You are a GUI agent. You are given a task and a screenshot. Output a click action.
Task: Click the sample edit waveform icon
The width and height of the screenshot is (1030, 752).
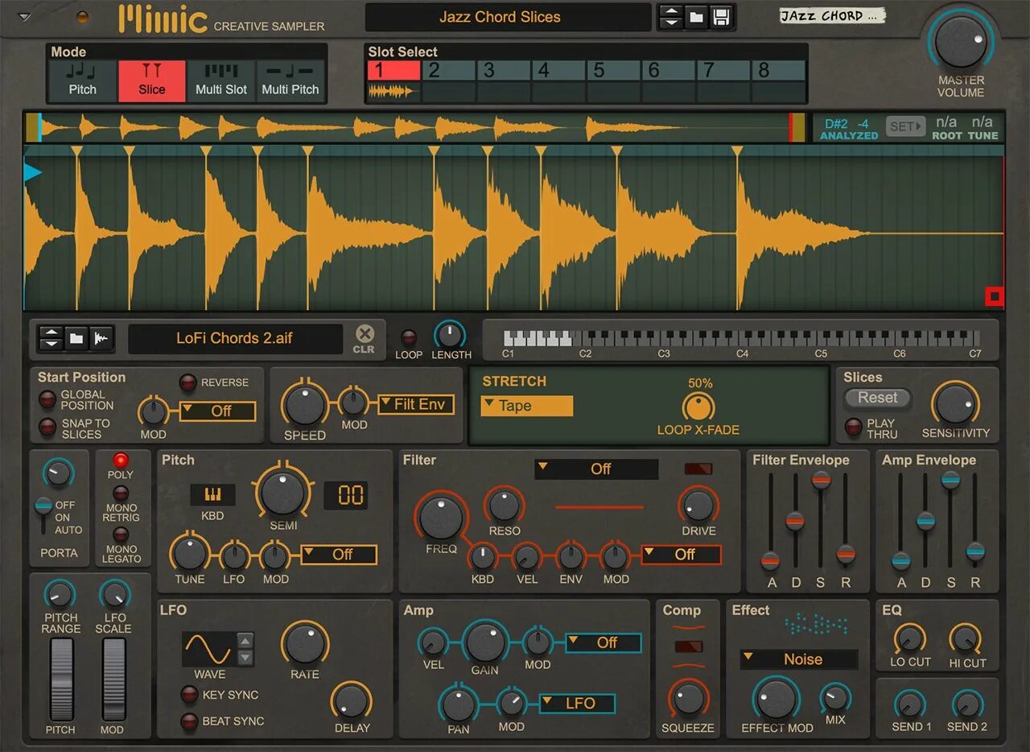101,338
